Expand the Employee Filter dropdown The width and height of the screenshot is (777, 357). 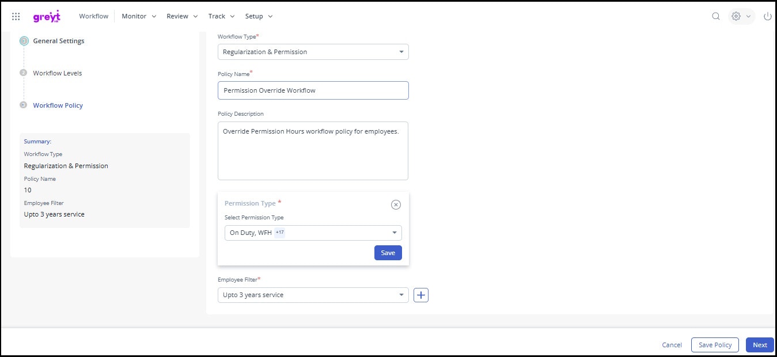pyautogui.click(x=401, y=295)
